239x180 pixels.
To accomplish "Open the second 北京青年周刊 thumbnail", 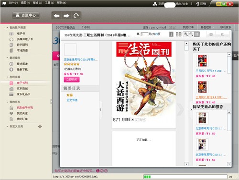I will coord(202,145).
